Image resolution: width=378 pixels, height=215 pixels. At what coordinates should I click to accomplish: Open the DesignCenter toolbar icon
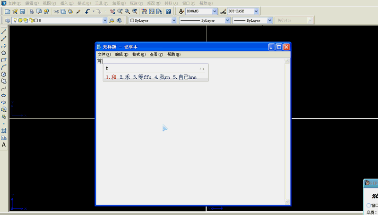(152, 11)
